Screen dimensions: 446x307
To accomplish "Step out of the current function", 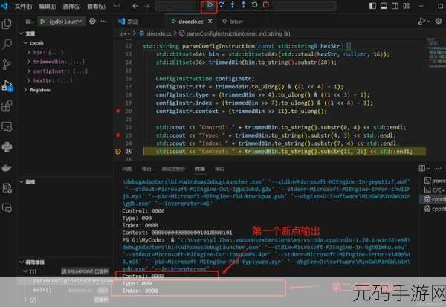I will (x=244, y=5).
